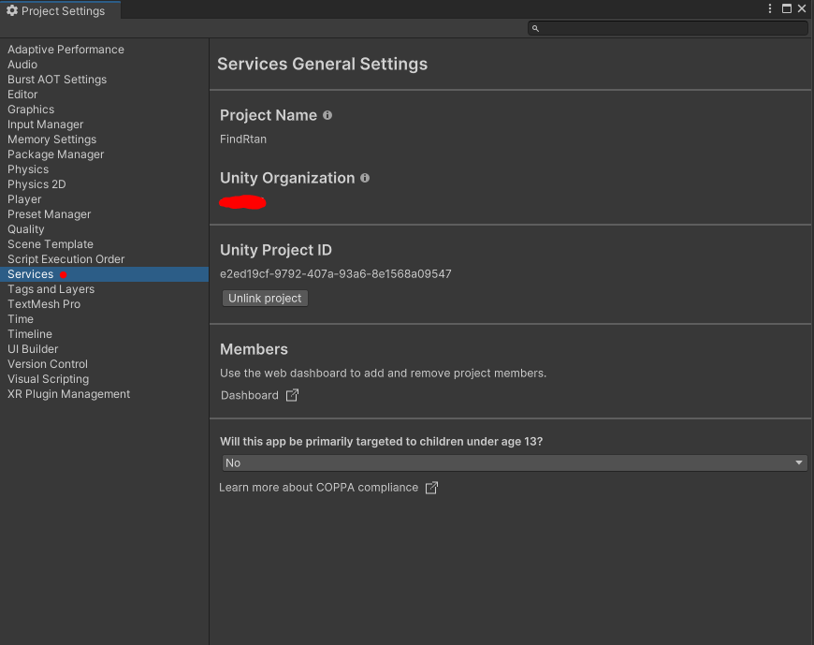Image resolution: width=814 pixels, height=645 pixels.
Task: Open Physics 2D settings
Action: tap(36, 184)
